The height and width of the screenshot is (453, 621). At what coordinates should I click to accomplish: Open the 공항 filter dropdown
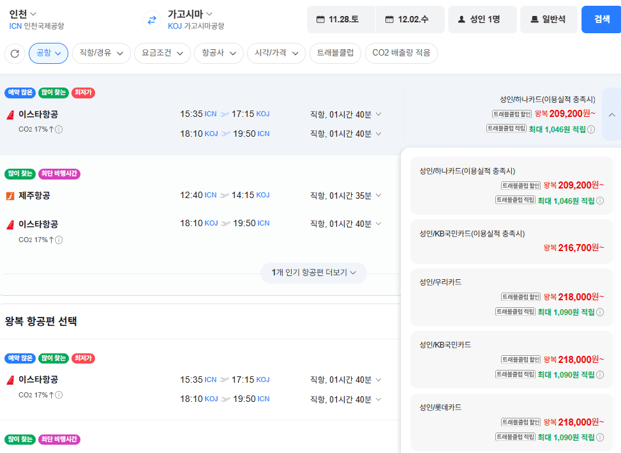point(49,53)
